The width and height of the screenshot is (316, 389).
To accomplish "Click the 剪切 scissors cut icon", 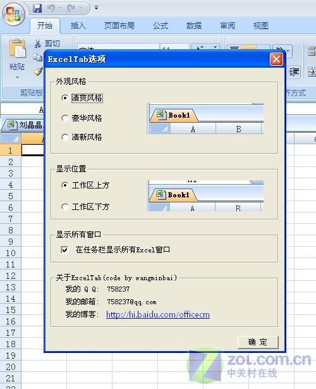I will [x=38, y=44].
